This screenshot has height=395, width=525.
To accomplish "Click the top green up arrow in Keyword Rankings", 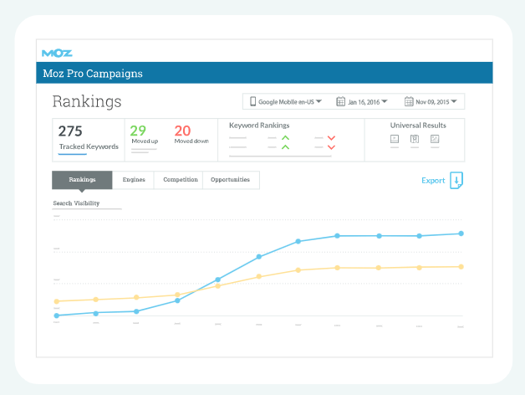I will tap(285, 137).
